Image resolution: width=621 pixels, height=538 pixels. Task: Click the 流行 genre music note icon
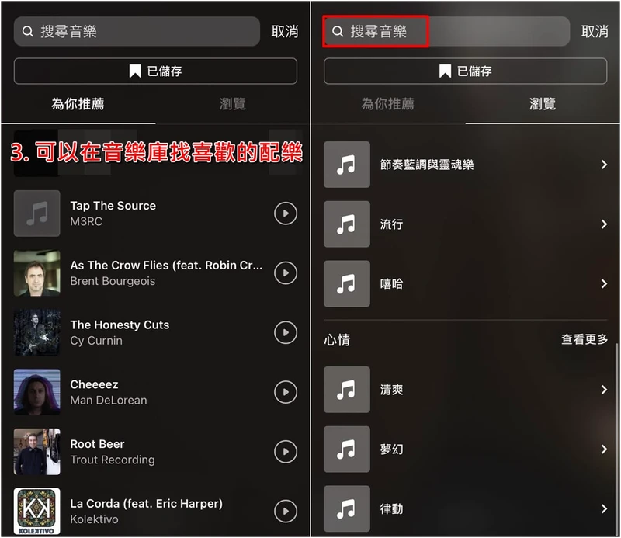click(347, 224)
